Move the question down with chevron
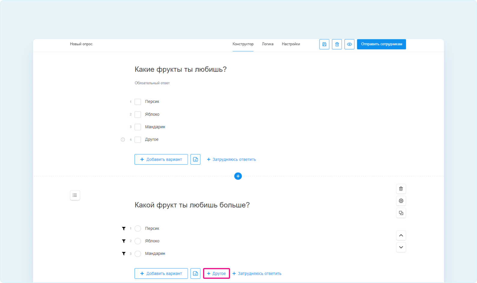 (401, 247)
